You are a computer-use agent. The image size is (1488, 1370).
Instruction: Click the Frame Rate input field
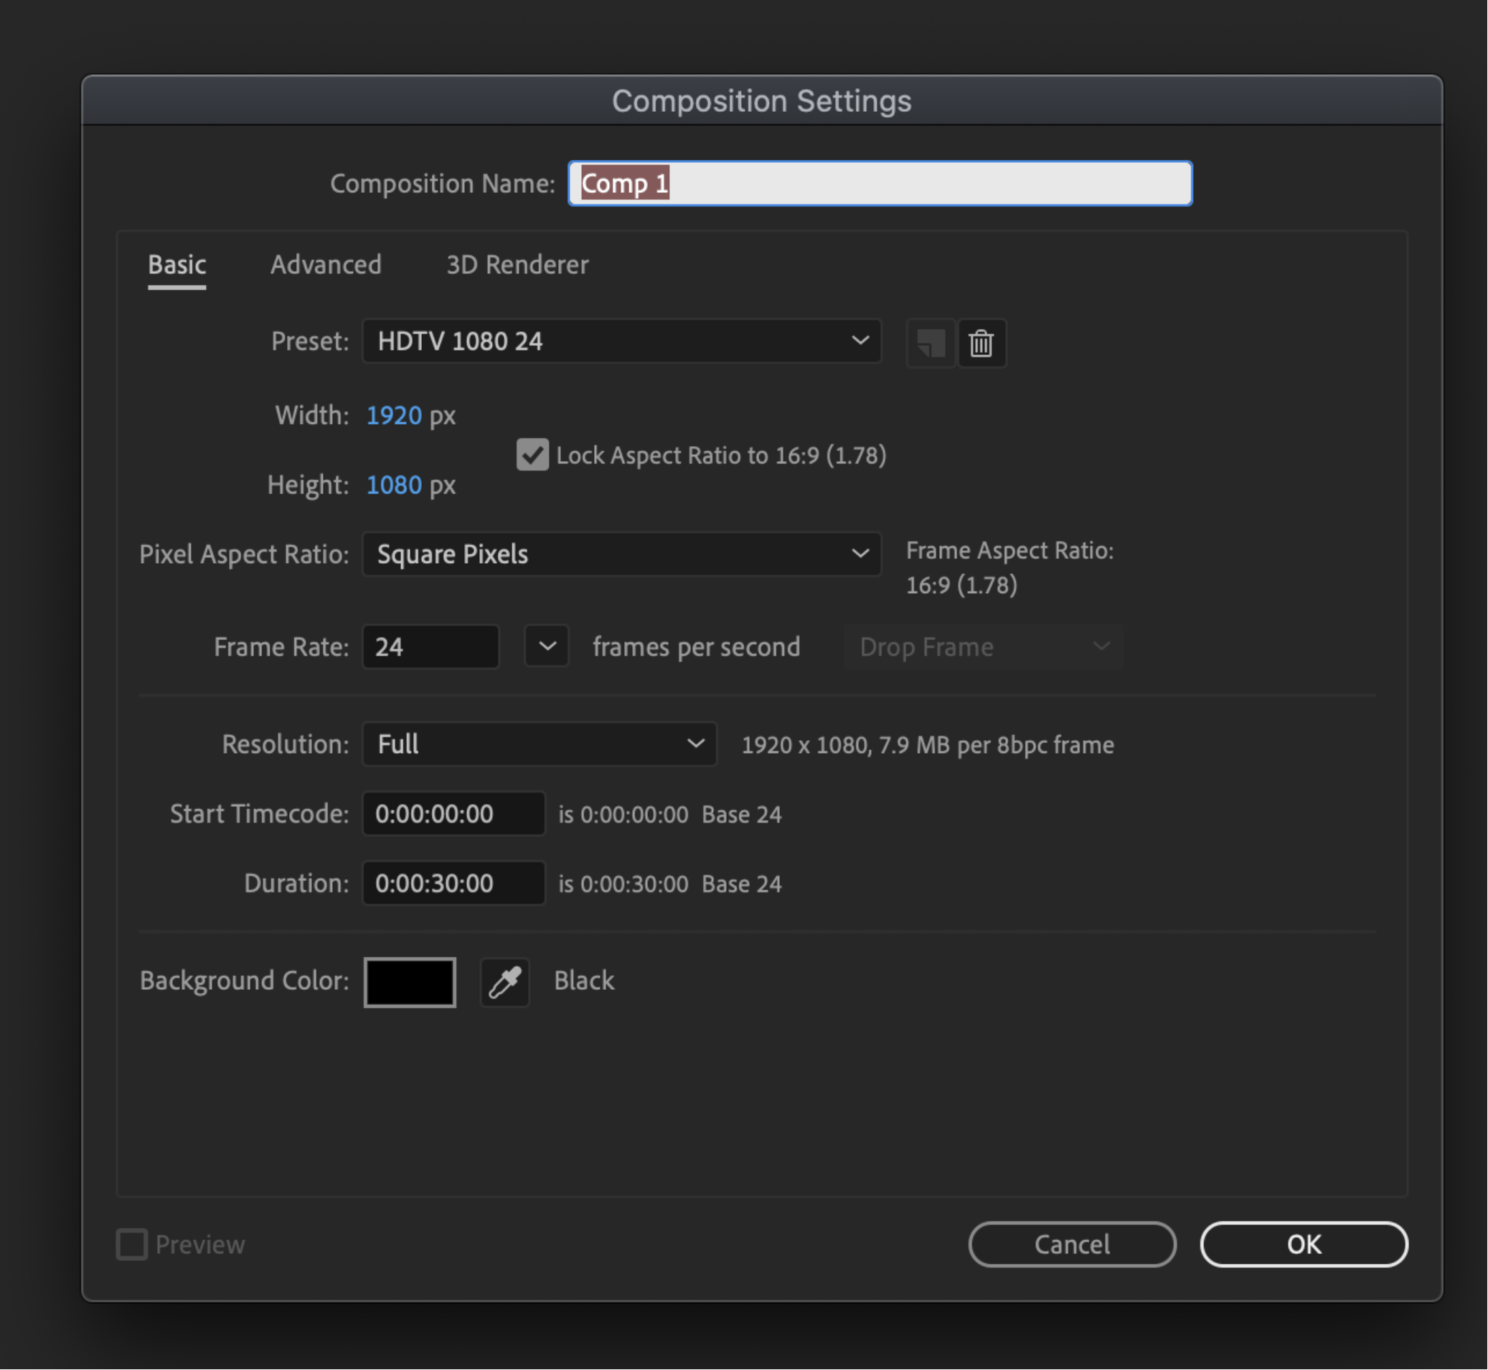click(x=430, y=647)
